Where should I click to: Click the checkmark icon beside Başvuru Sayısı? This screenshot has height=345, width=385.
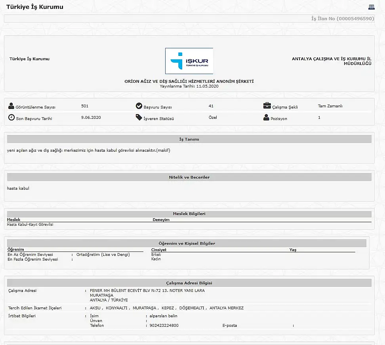pyautogui.click(x=139, y=106)
